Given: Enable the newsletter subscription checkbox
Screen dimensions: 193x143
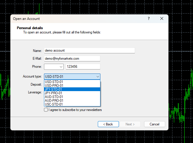Looking at the screenshot, I should click(x=46, y=110).
